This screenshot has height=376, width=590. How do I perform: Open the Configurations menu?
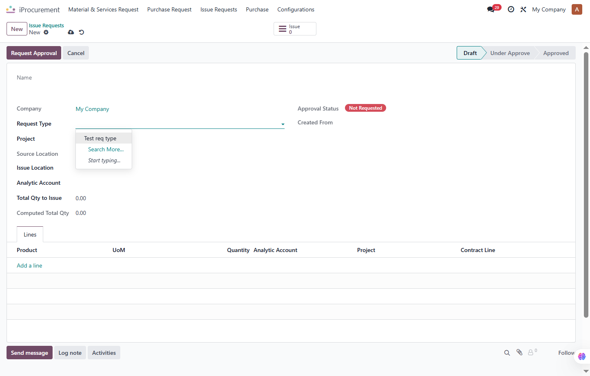pyautogui.click(x=296, y=9)
